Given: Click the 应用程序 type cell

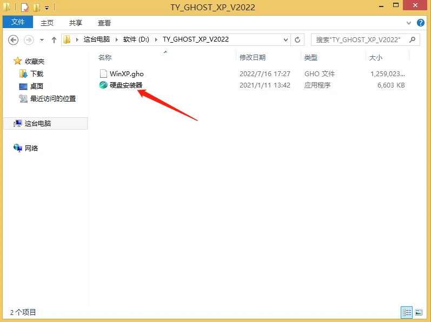Looking at the screenshot, I should [317, 85].
